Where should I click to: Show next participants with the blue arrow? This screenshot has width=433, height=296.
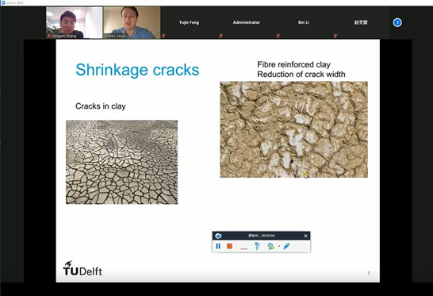point(397,22)
